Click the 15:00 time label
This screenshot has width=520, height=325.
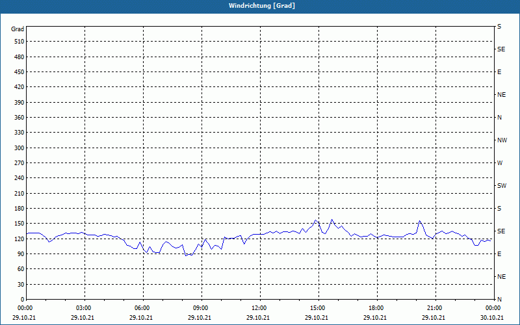pos(317,308)
